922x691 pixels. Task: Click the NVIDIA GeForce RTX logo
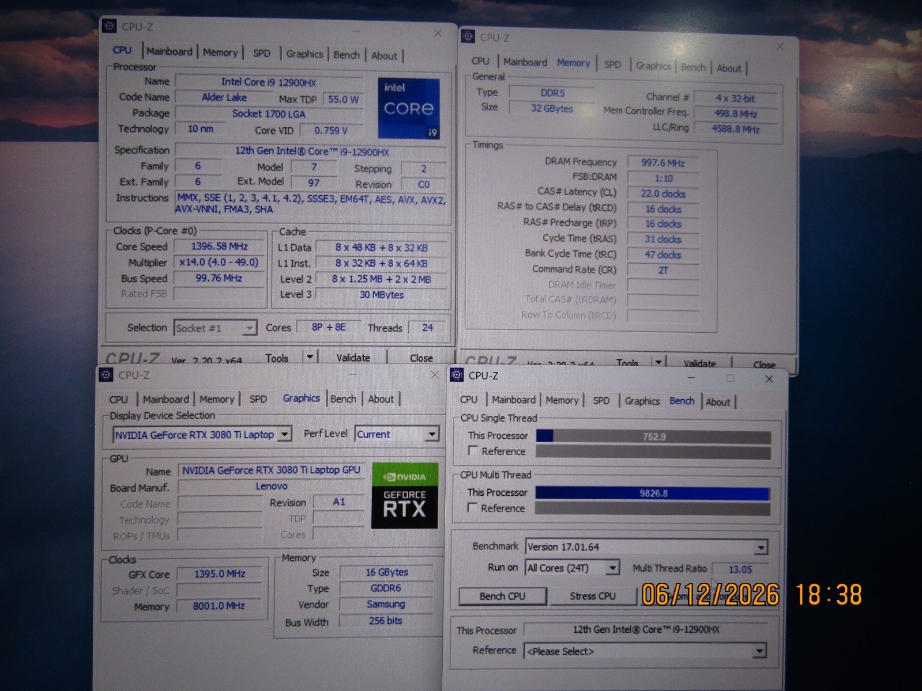point(405,496)
